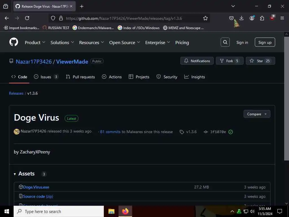This screenshot has width=289, height=217.
Task: Expand the Solutions menu
Action: 62,42
